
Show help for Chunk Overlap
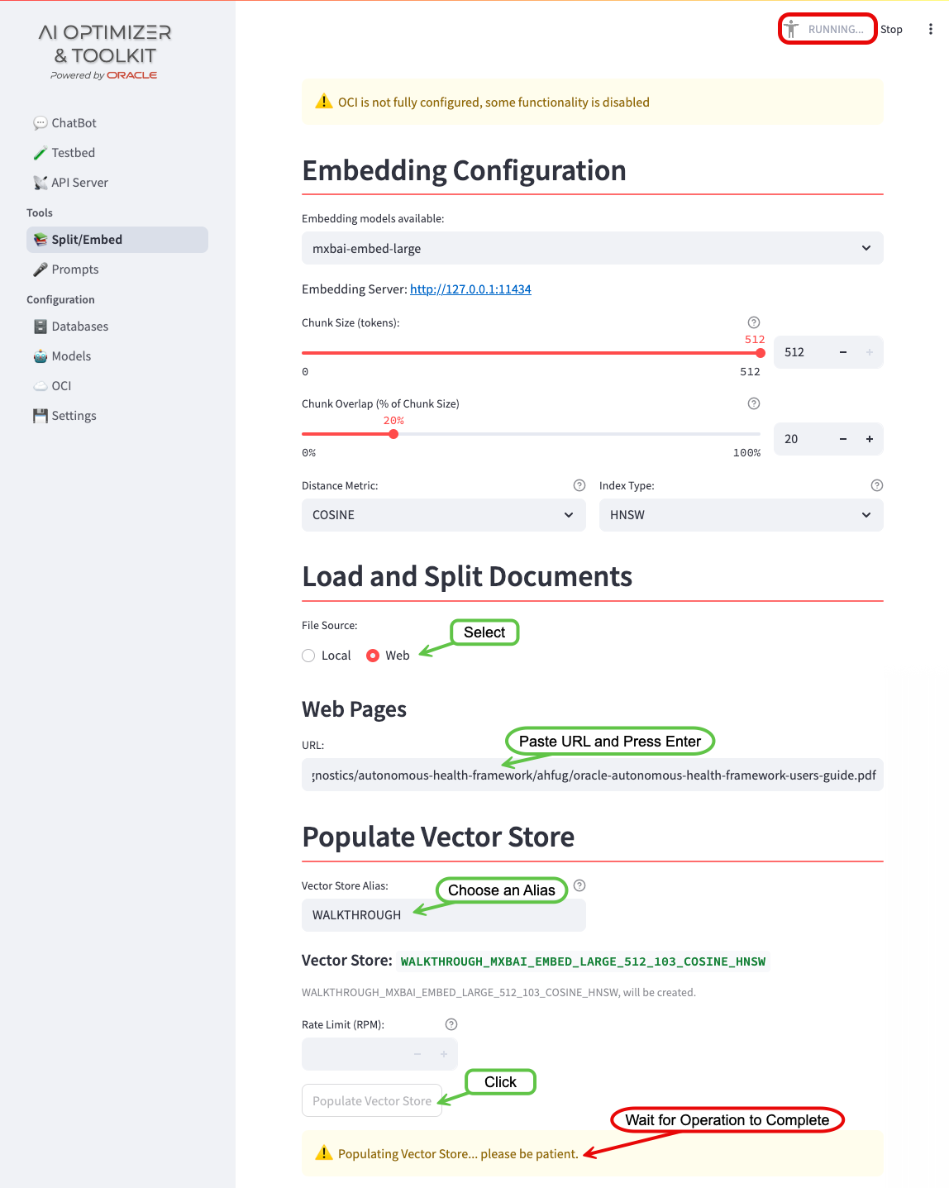pos(754,403)
